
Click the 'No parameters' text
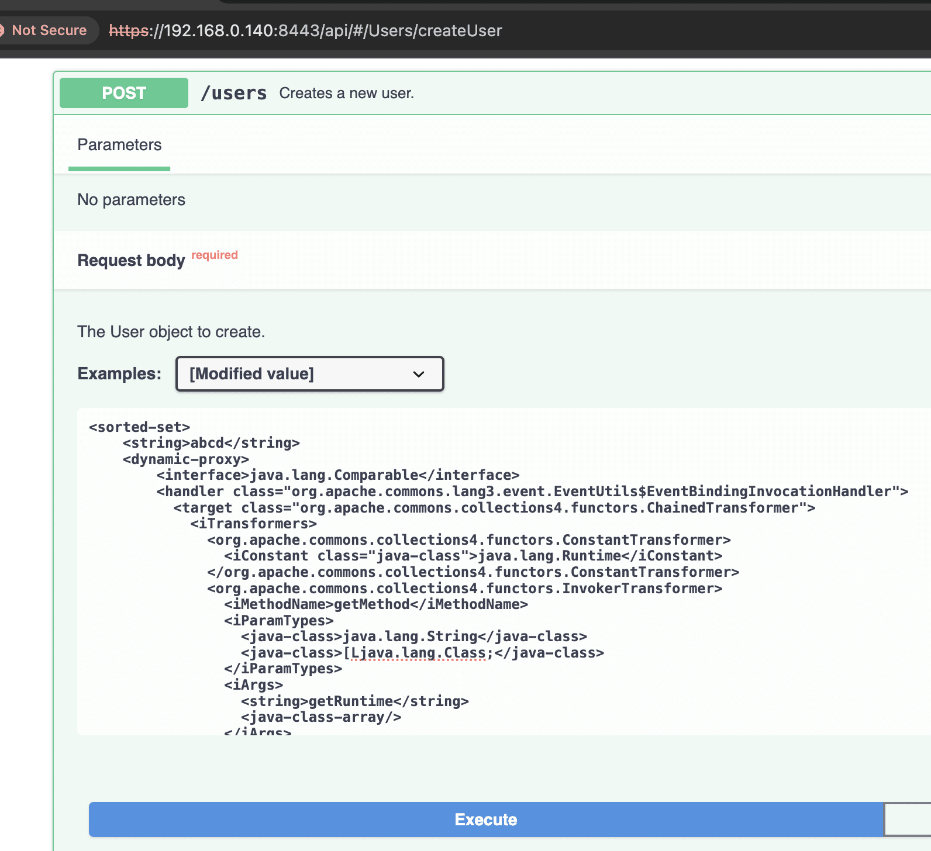click(132, 200)
